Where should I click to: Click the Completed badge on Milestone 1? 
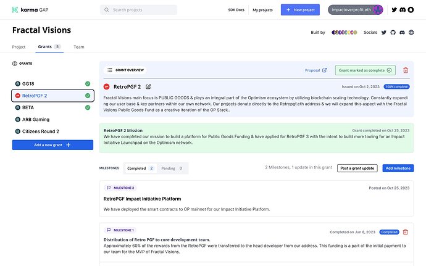pyautogui.click(x=389, y=232)
